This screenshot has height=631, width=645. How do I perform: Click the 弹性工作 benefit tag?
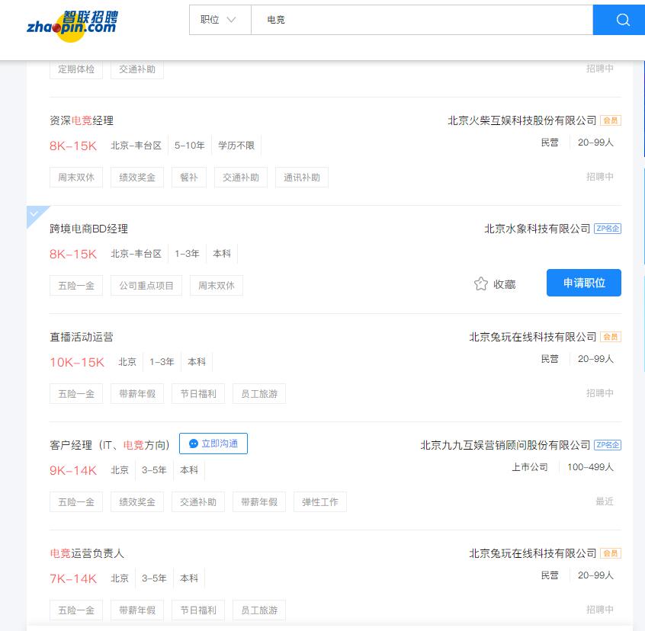pyautogui.click(x=320, y=502)
